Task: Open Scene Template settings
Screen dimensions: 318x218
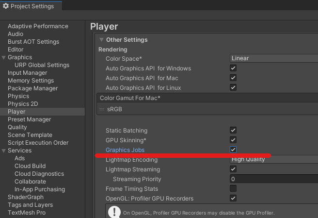Action: coord(30,135)
